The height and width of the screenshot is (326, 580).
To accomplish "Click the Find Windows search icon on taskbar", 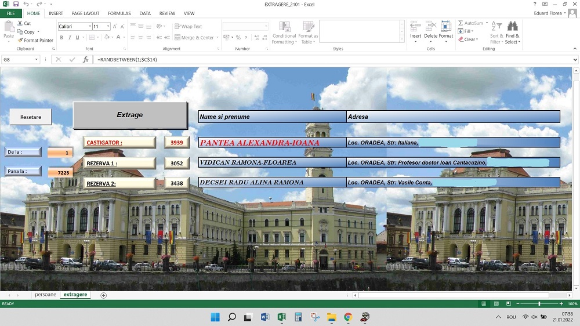I will 232,317.
